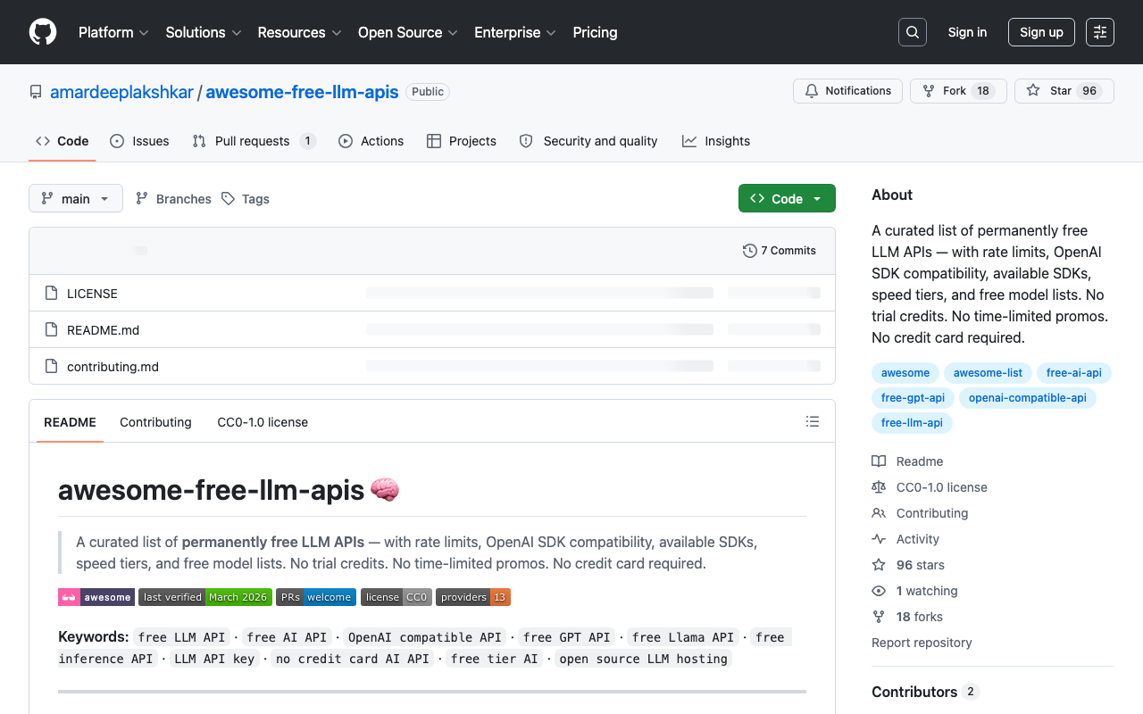Click the law scale icon beside CC0-1.0 license

[879, 487]
